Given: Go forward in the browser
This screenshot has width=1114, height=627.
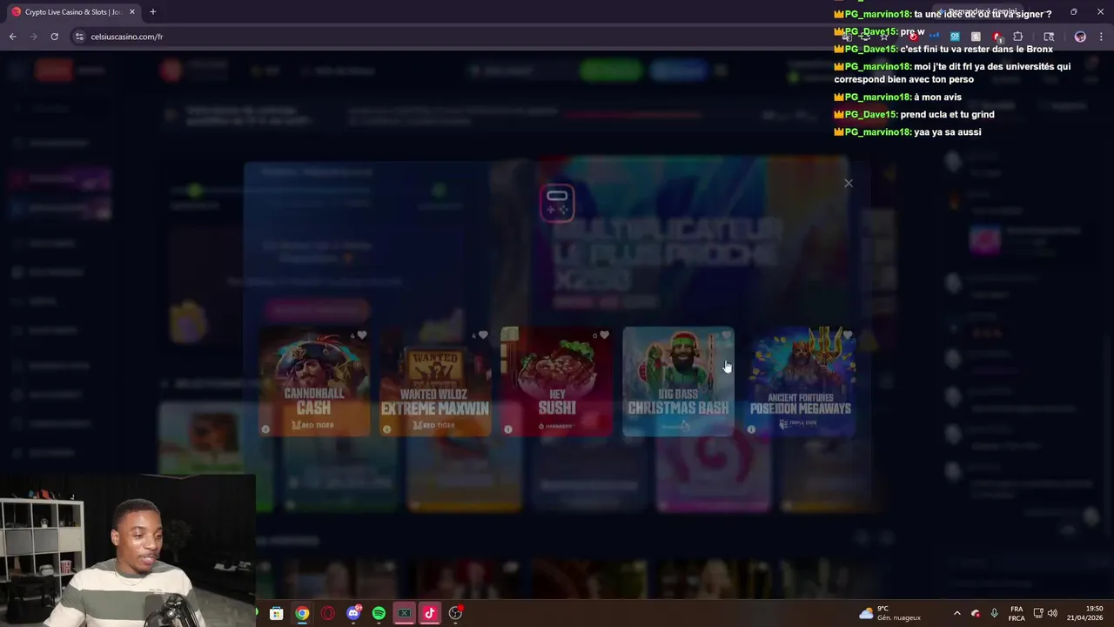Looking at the screenshot, I should click(x=33, y=37).
